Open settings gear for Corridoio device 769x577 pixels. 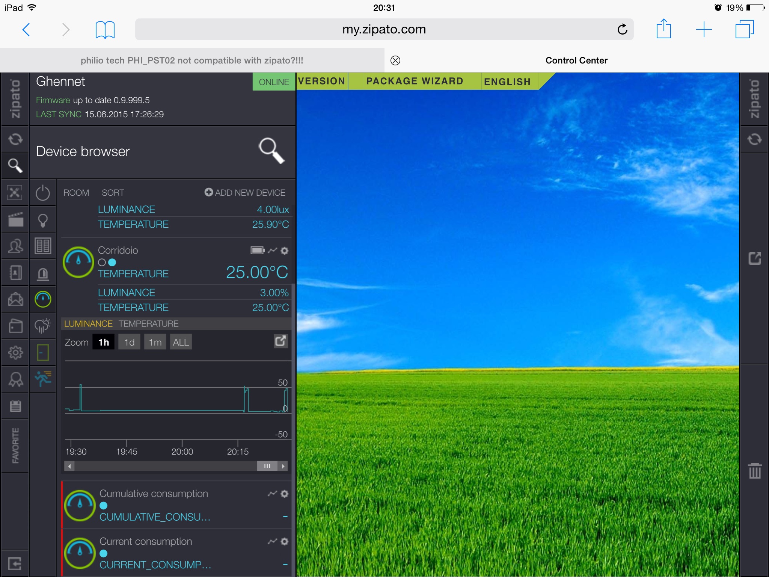point(285,251)
